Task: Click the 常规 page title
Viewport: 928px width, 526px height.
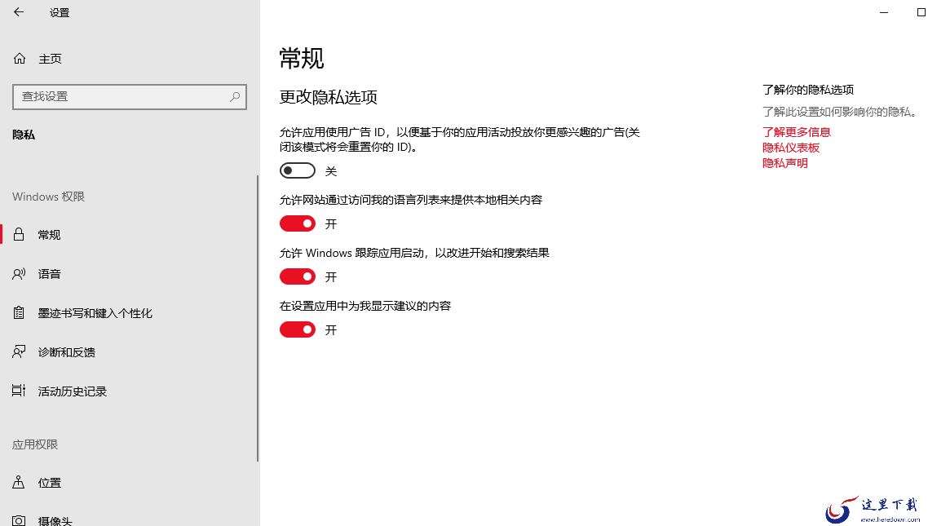Action: (x=301, y=59)
